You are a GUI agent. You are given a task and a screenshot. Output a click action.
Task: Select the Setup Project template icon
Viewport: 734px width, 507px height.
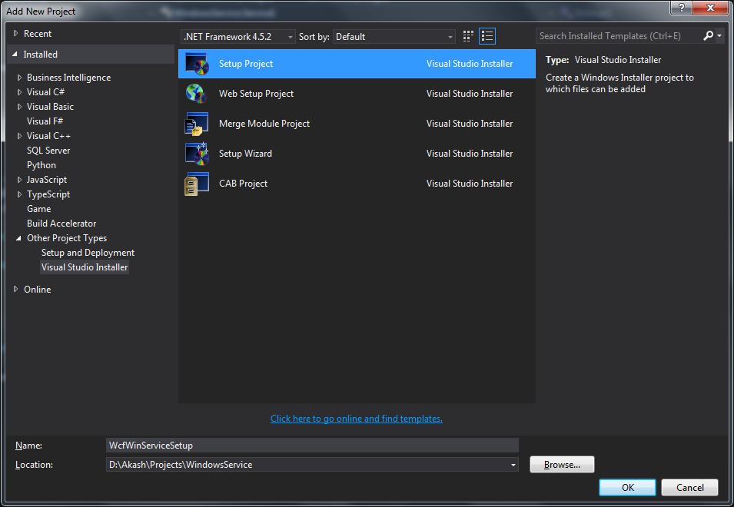click(x=197, y=64)
